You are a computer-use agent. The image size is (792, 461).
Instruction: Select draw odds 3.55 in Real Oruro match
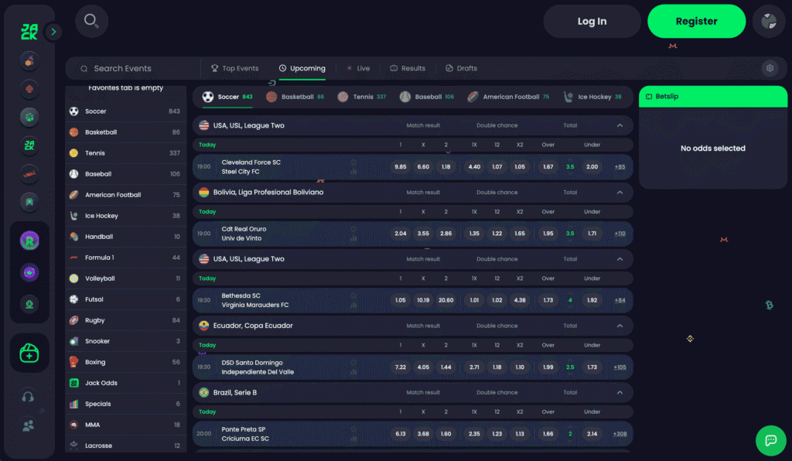[423, 234]
